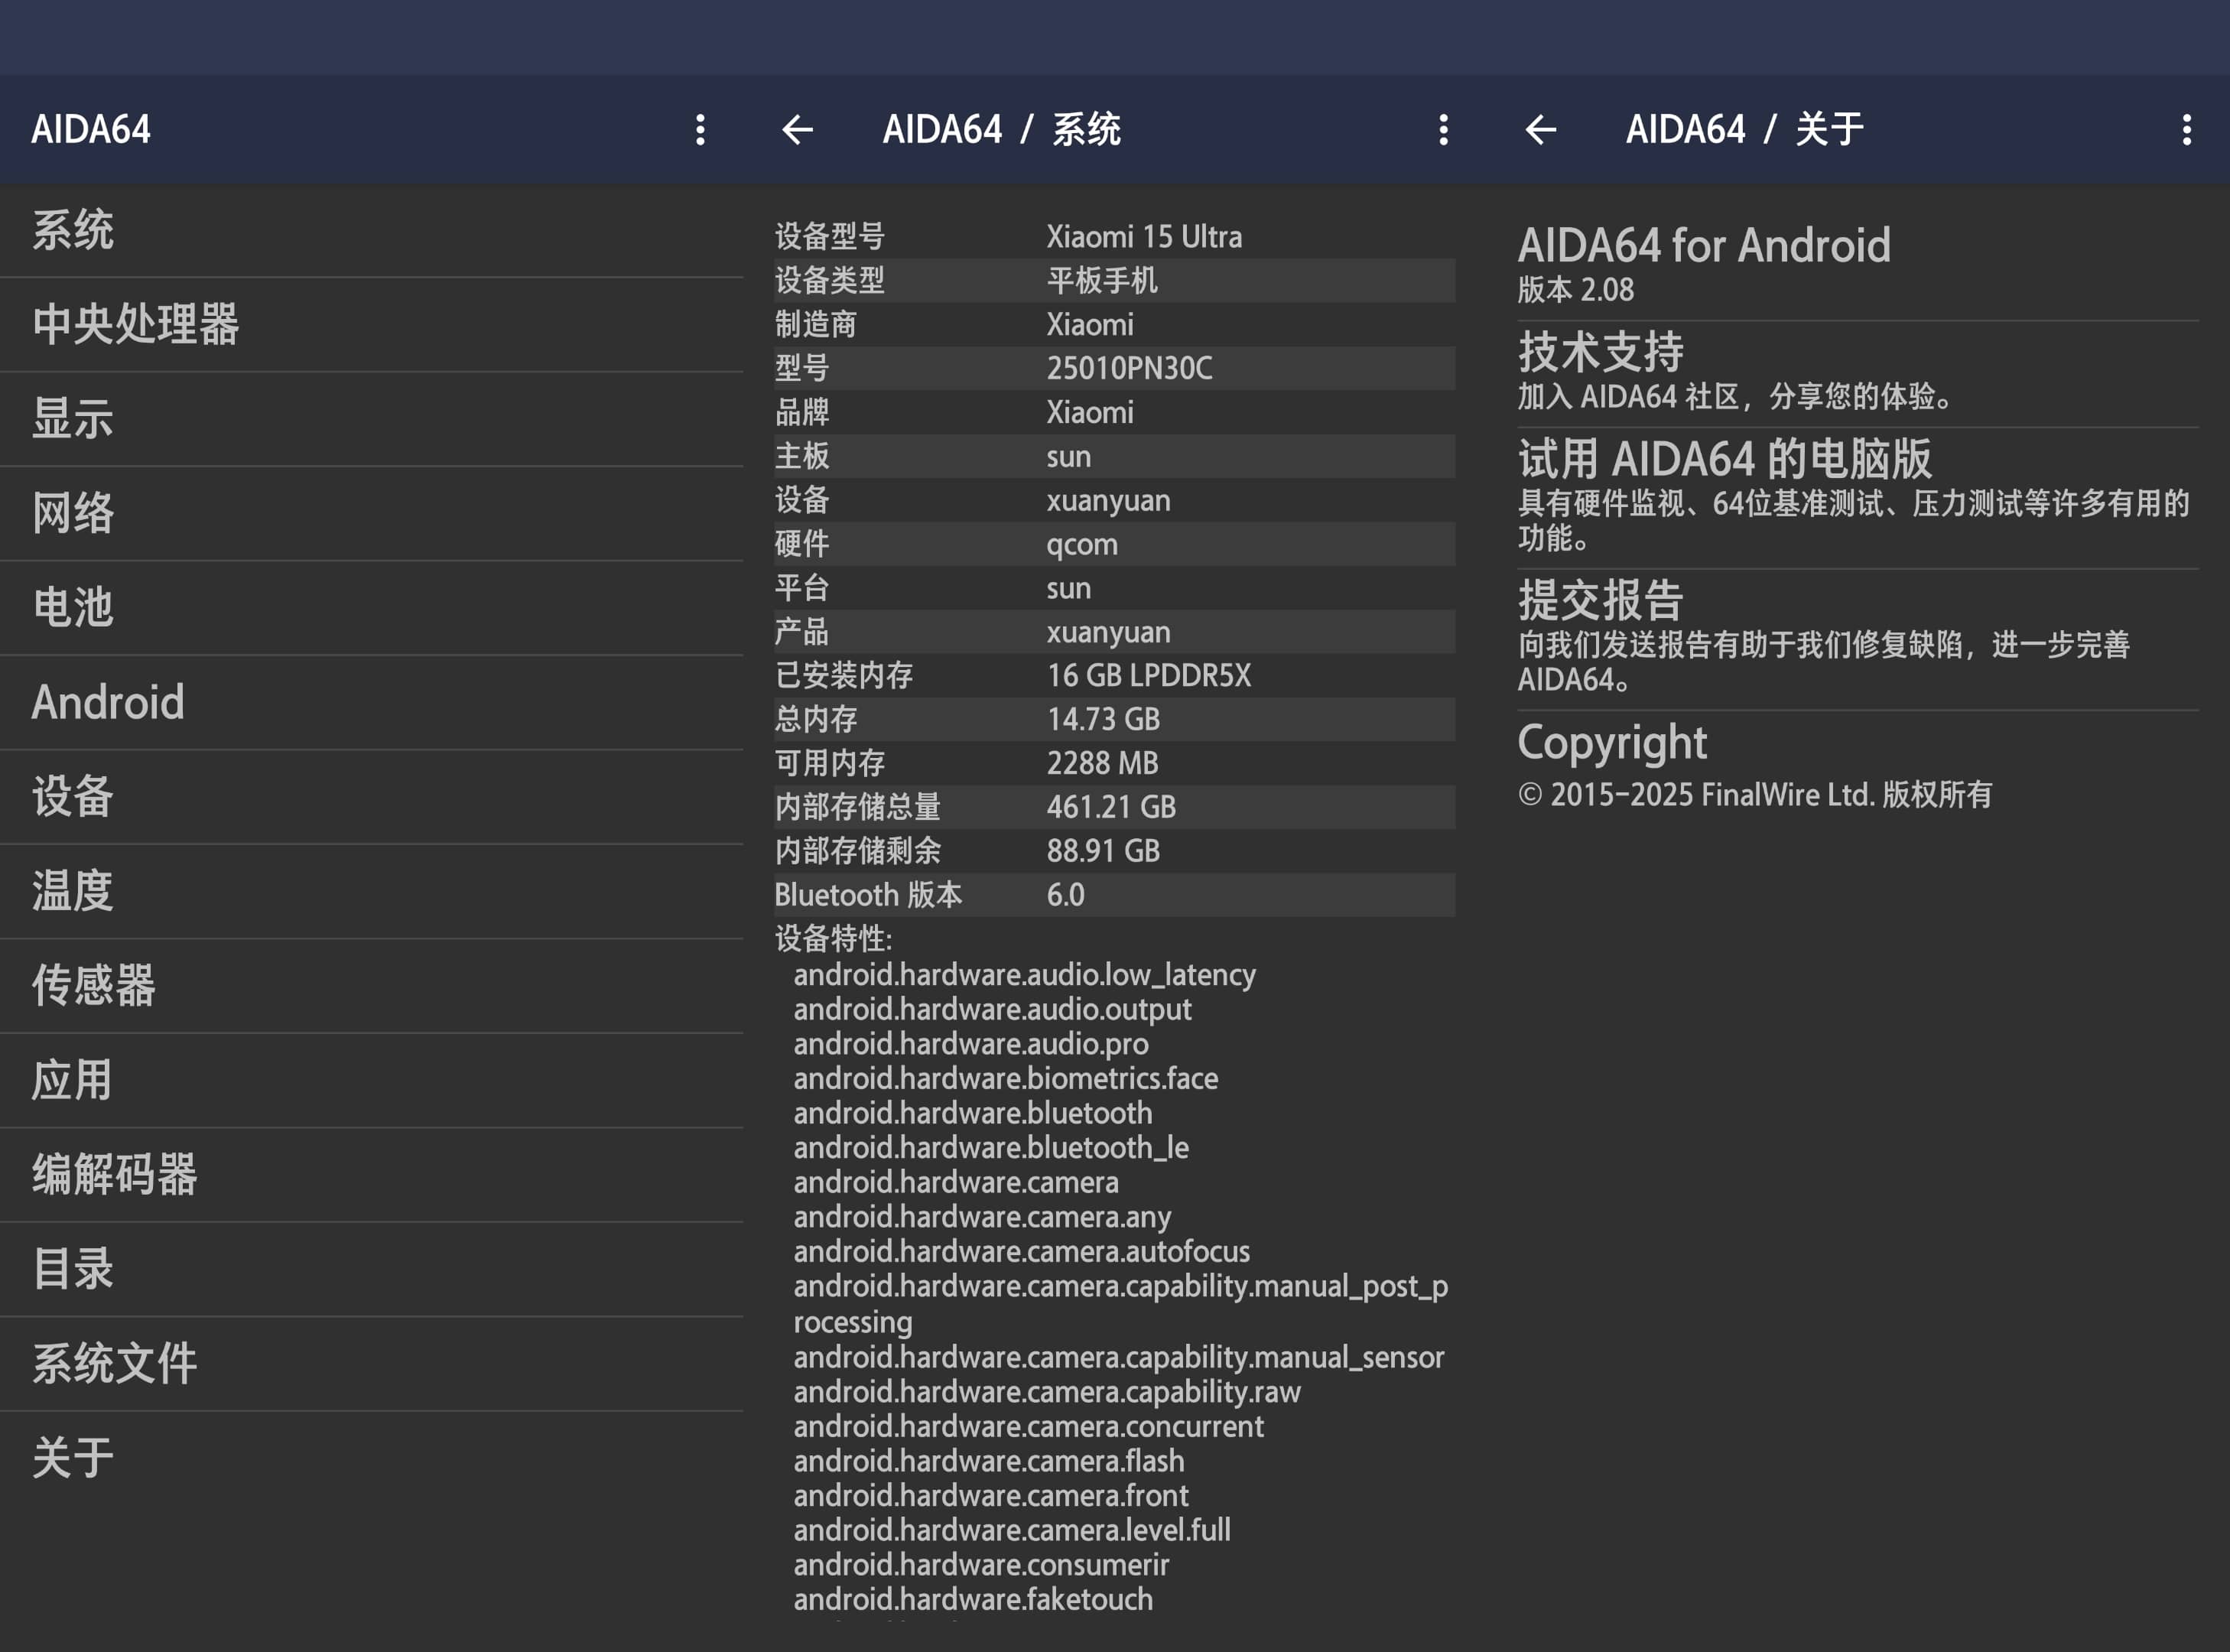Click android.hardware.camera.autofocus feature

coord(1021,1252)
